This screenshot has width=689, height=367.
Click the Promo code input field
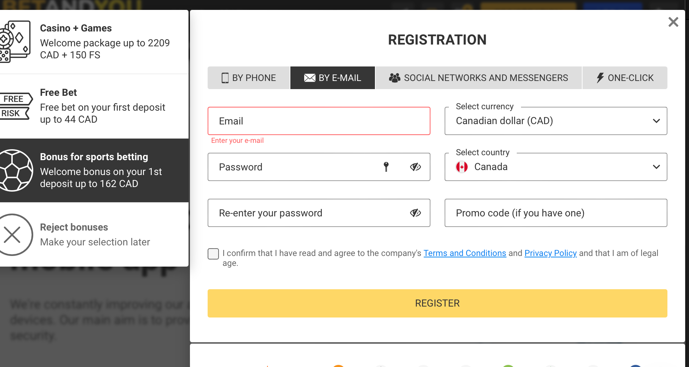[x=556, y=213]
